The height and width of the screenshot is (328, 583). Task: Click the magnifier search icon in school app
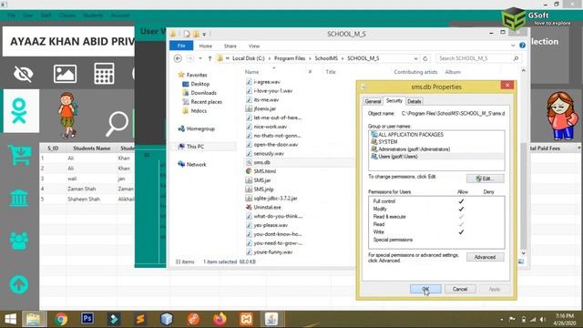(x=117, y=124)
